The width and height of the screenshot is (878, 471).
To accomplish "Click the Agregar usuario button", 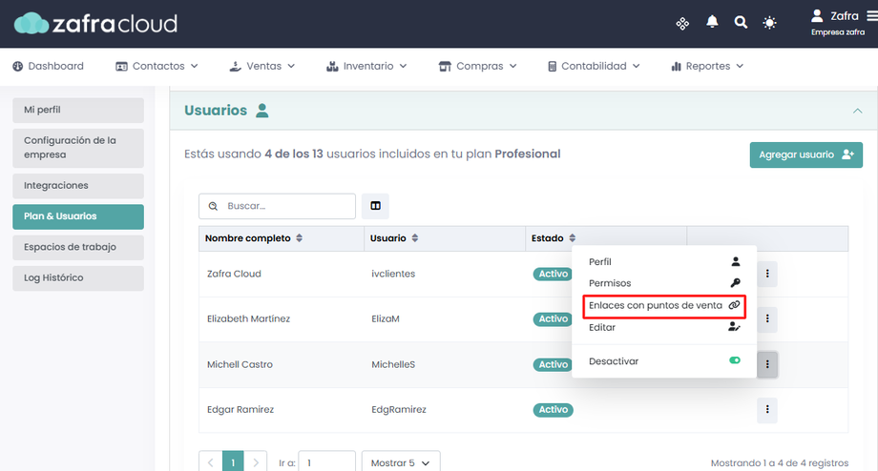I will (x=805, y=155).
